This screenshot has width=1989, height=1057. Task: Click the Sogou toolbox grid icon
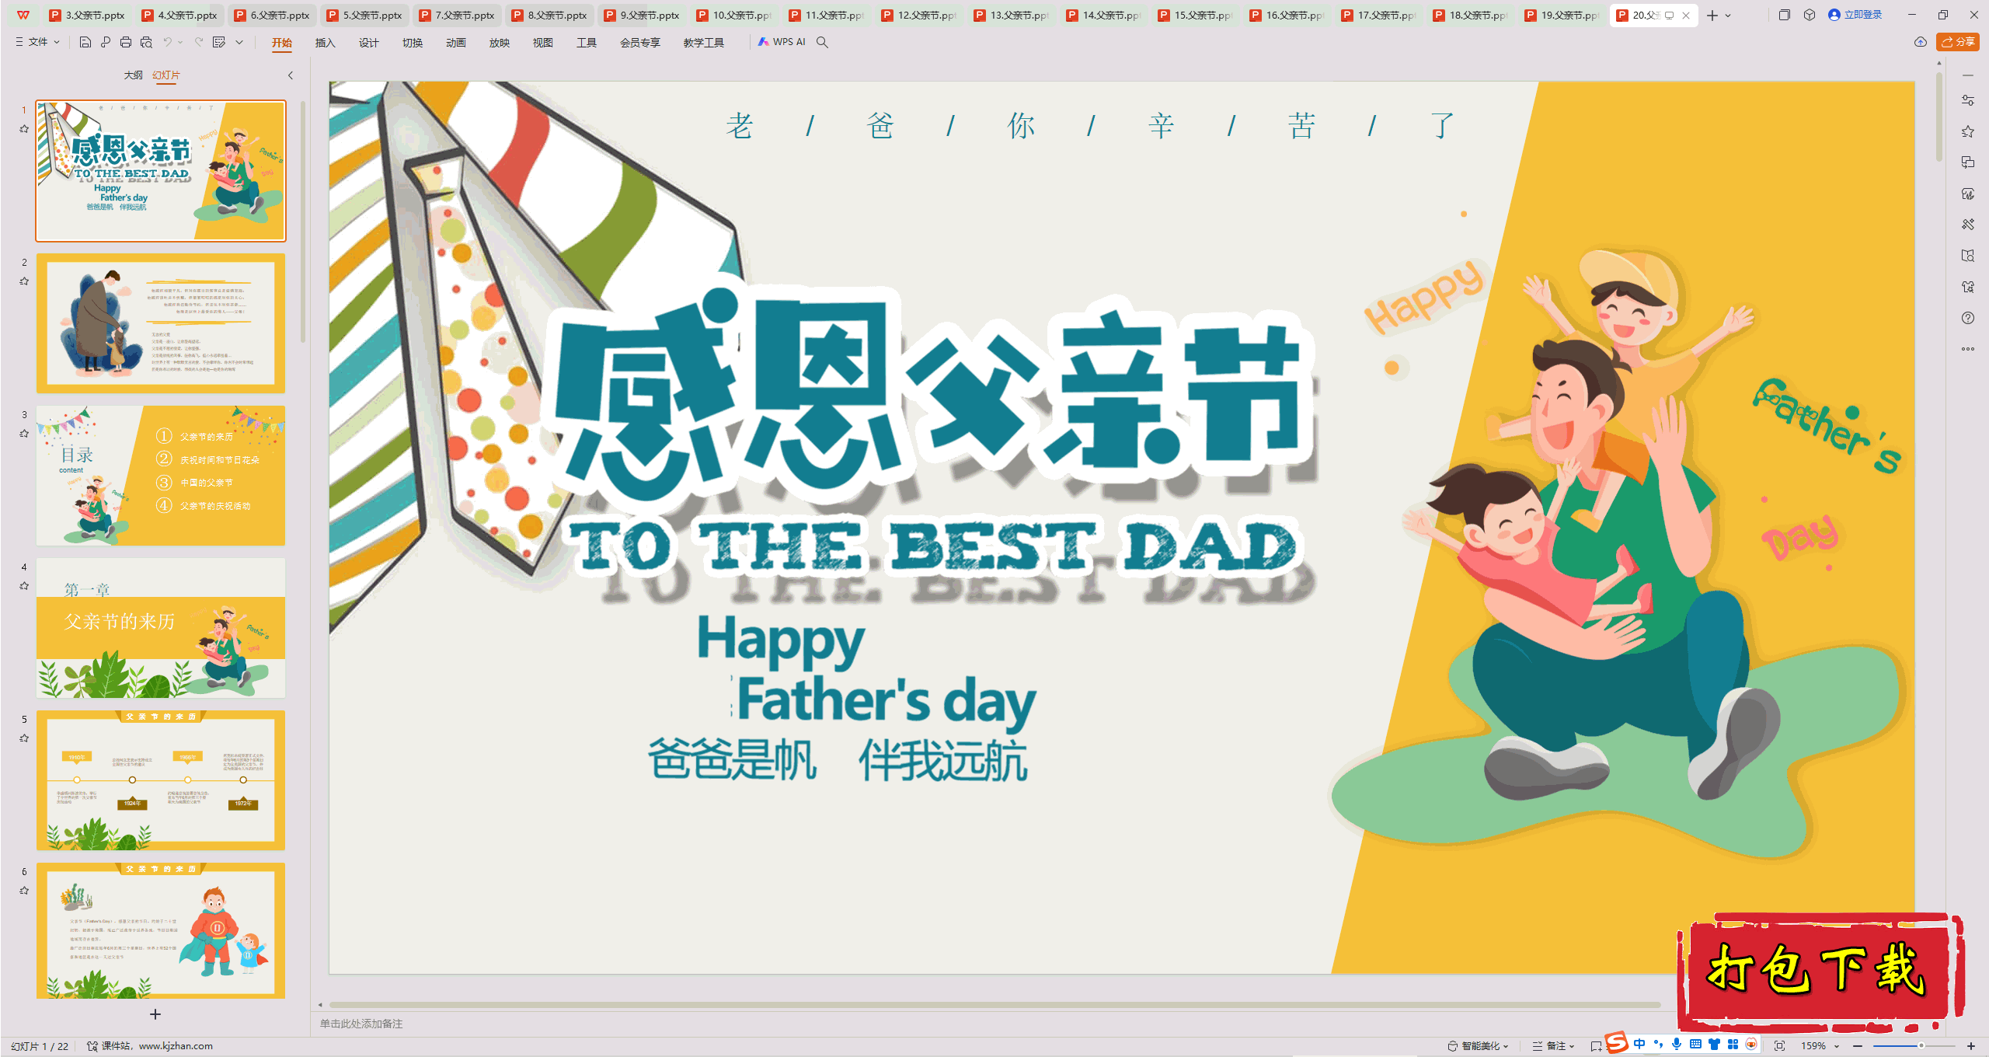[1733, 1045]
